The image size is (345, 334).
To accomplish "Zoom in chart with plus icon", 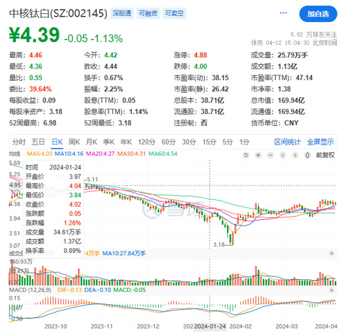I will 258,155.
